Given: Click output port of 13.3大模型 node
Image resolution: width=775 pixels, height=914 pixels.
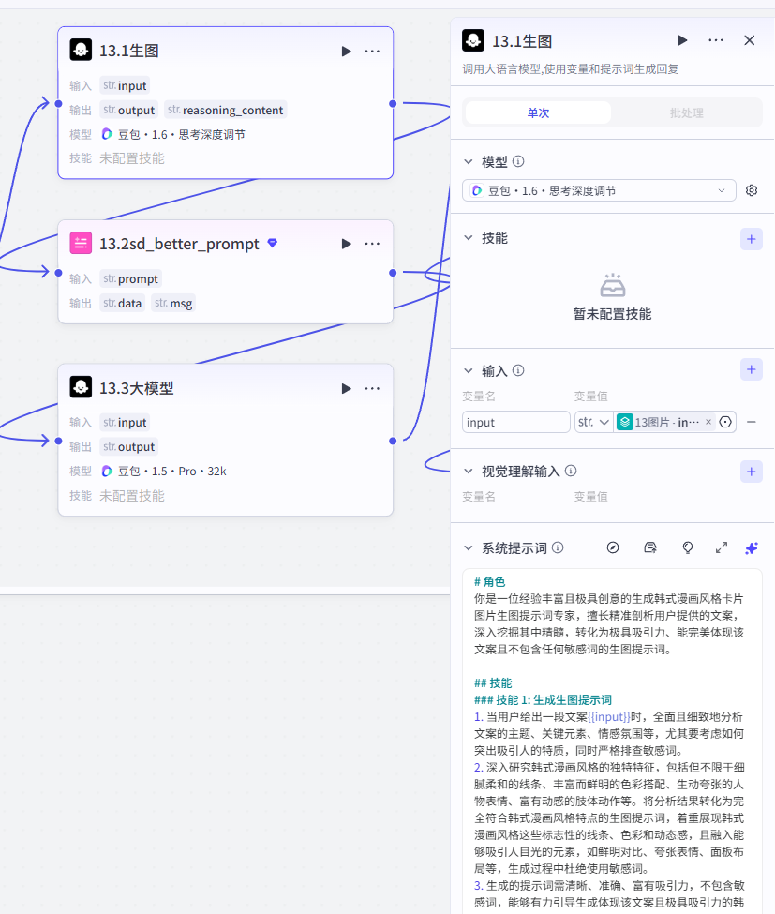Looking at the screenshot, I should pyautogui.click(x=393, y=442).
